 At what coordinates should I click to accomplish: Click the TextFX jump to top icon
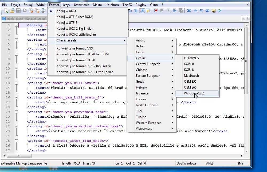[189, 11]
